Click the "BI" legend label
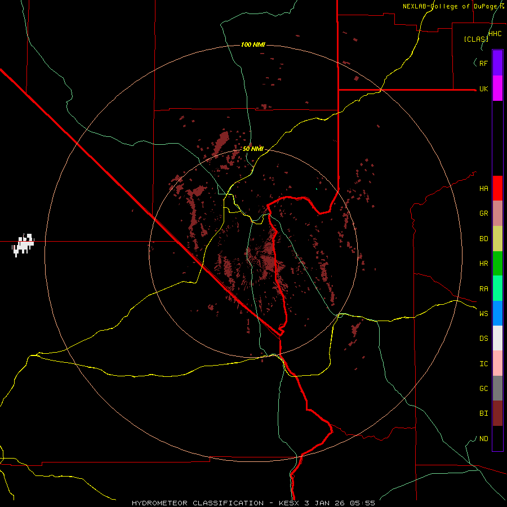The height and width of the screenshot is (507, 507). coord(483,413)
